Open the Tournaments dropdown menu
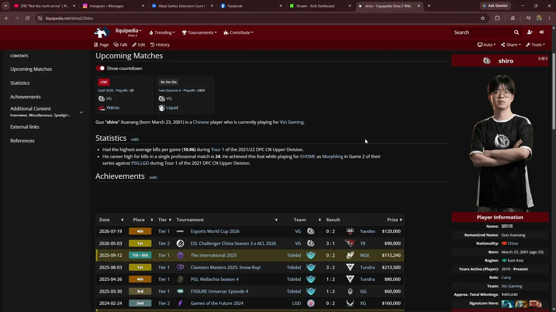Screen dimensions: 556x312 pos(200,32)
